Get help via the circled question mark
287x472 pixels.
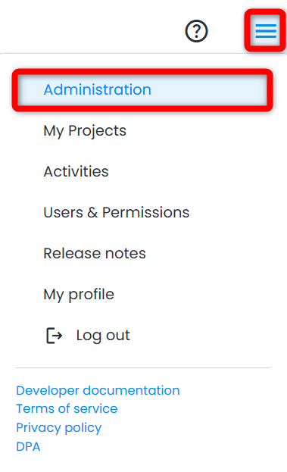point(196,31)
